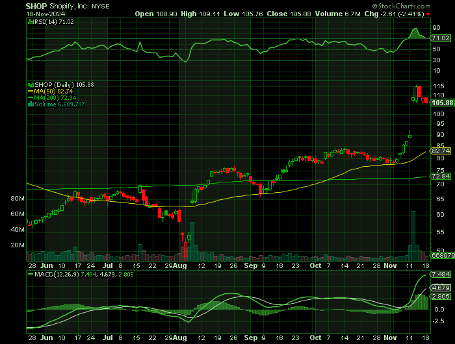The image size is (455, 344).
Task: Click the tall November volume spike bar
Action: coord(413,236)
